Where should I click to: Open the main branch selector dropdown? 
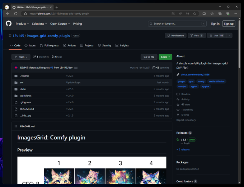pyautogui.click(x=21, y=57)
